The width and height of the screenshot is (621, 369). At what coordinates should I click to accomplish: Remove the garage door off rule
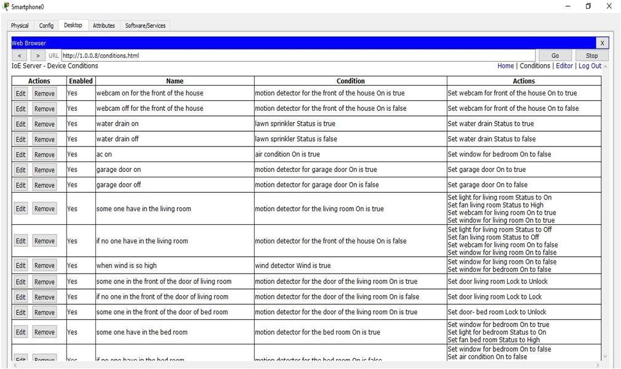coord(44,185)
